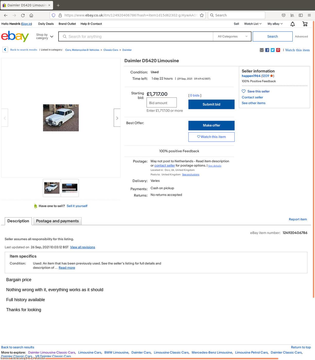Save this seller with the heart
This screenshot has width=315, height=360.
256,91
